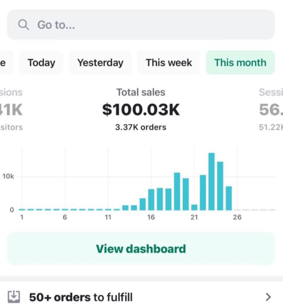
Task: Switch to This week tab
Action: (x=169, y=63)
